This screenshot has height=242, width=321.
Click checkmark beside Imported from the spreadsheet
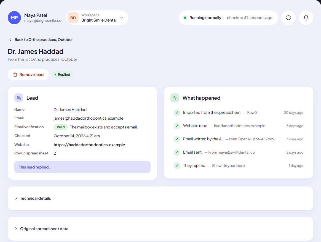(177, 113)
